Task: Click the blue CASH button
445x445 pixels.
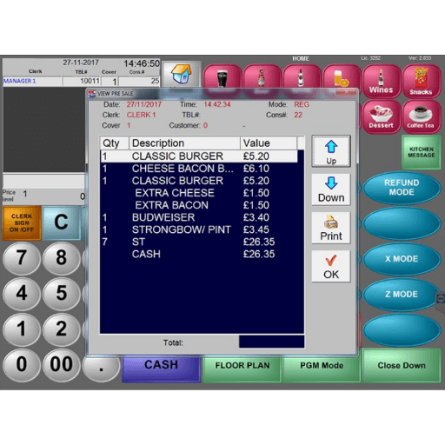Action: 161,369
